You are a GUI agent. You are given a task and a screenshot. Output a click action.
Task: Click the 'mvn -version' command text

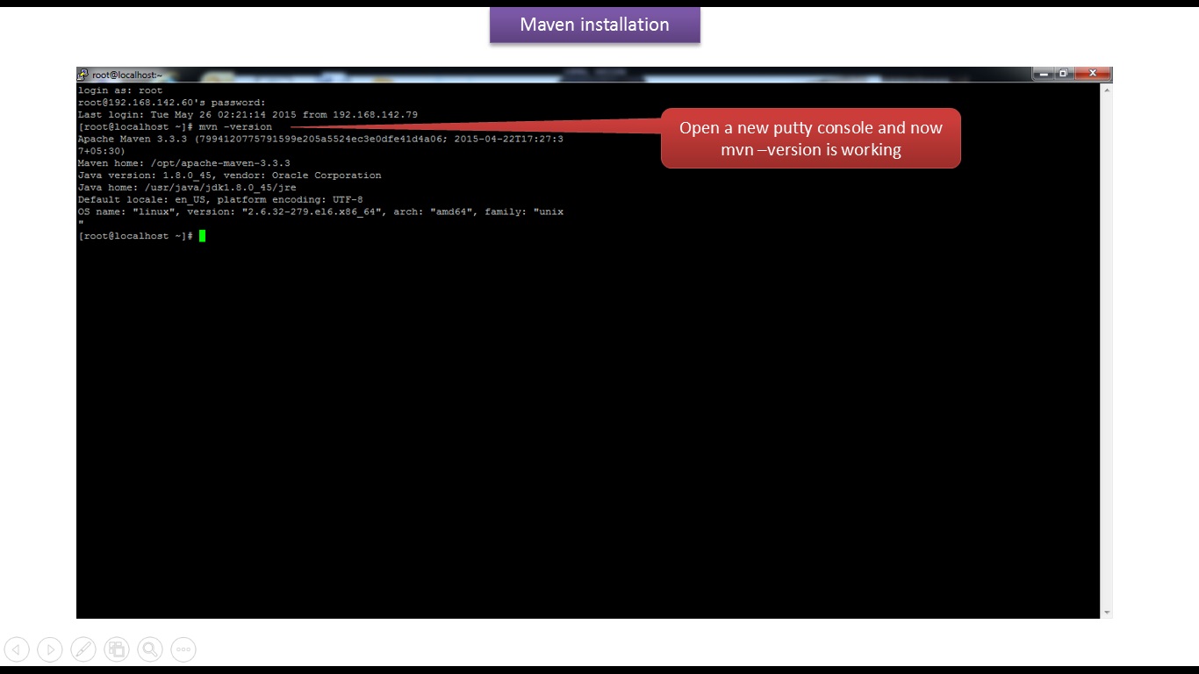click(235, 127)
